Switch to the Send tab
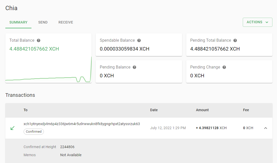This screenshot has width=277, height=163. coord(43,22)
